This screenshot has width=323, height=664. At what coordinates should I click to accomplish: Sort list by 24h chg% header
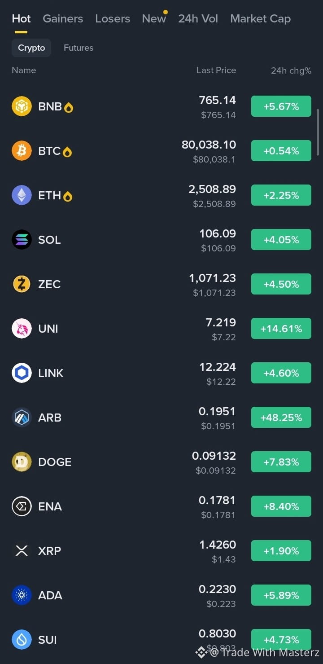pos(291,70)
